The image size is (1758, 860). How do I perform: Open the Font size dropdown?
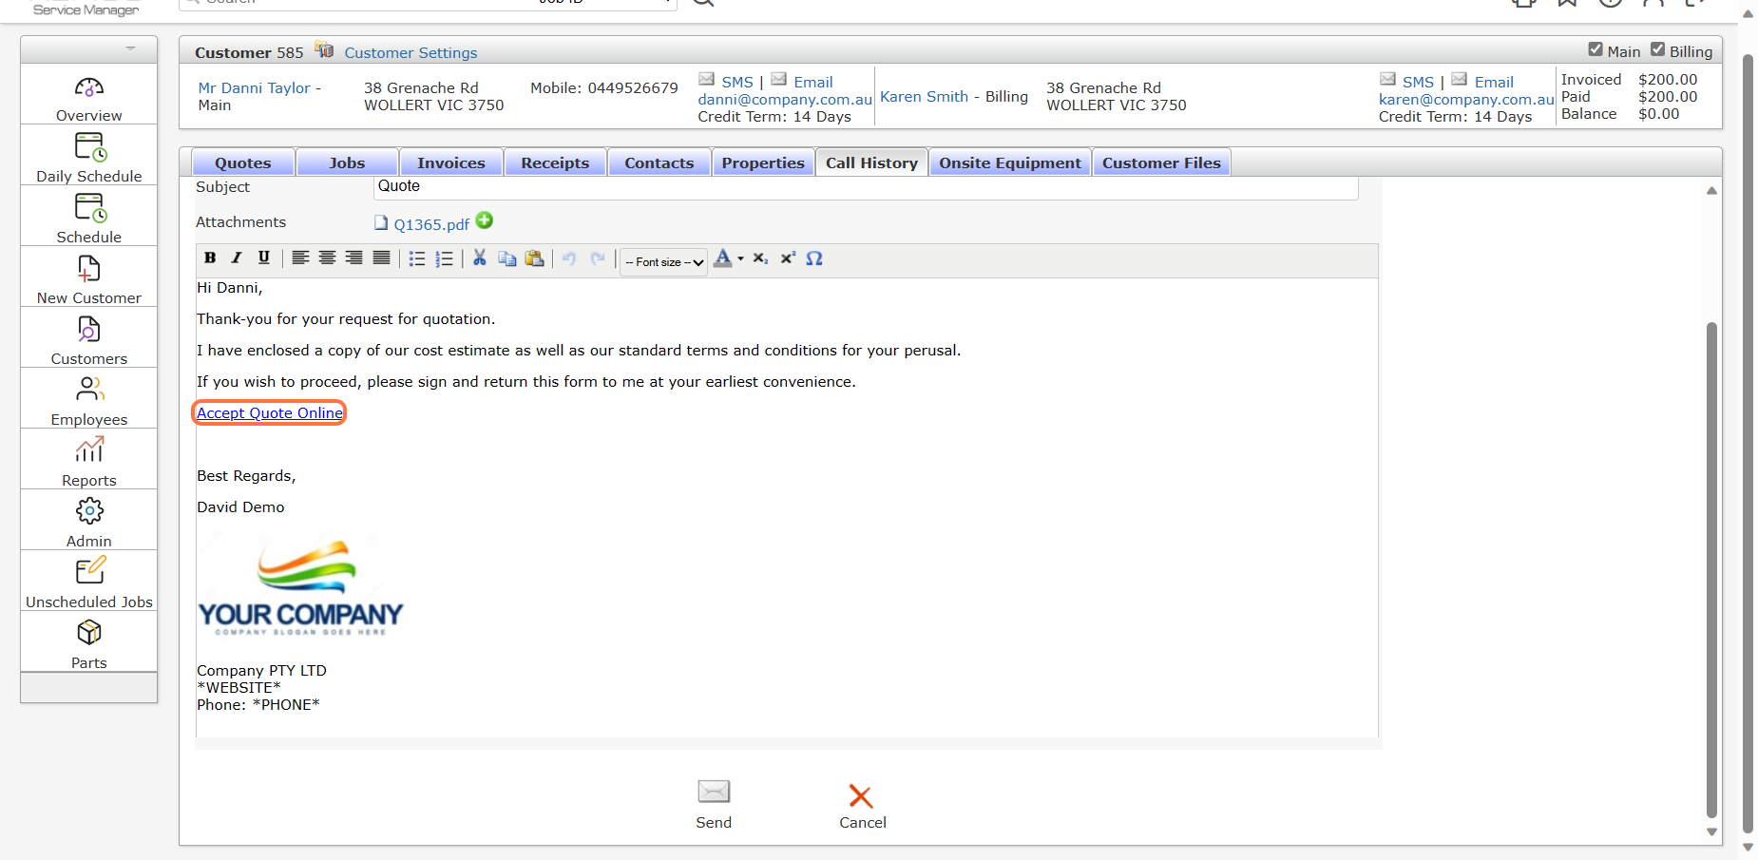pyautogui.click(x=664, y=262)
